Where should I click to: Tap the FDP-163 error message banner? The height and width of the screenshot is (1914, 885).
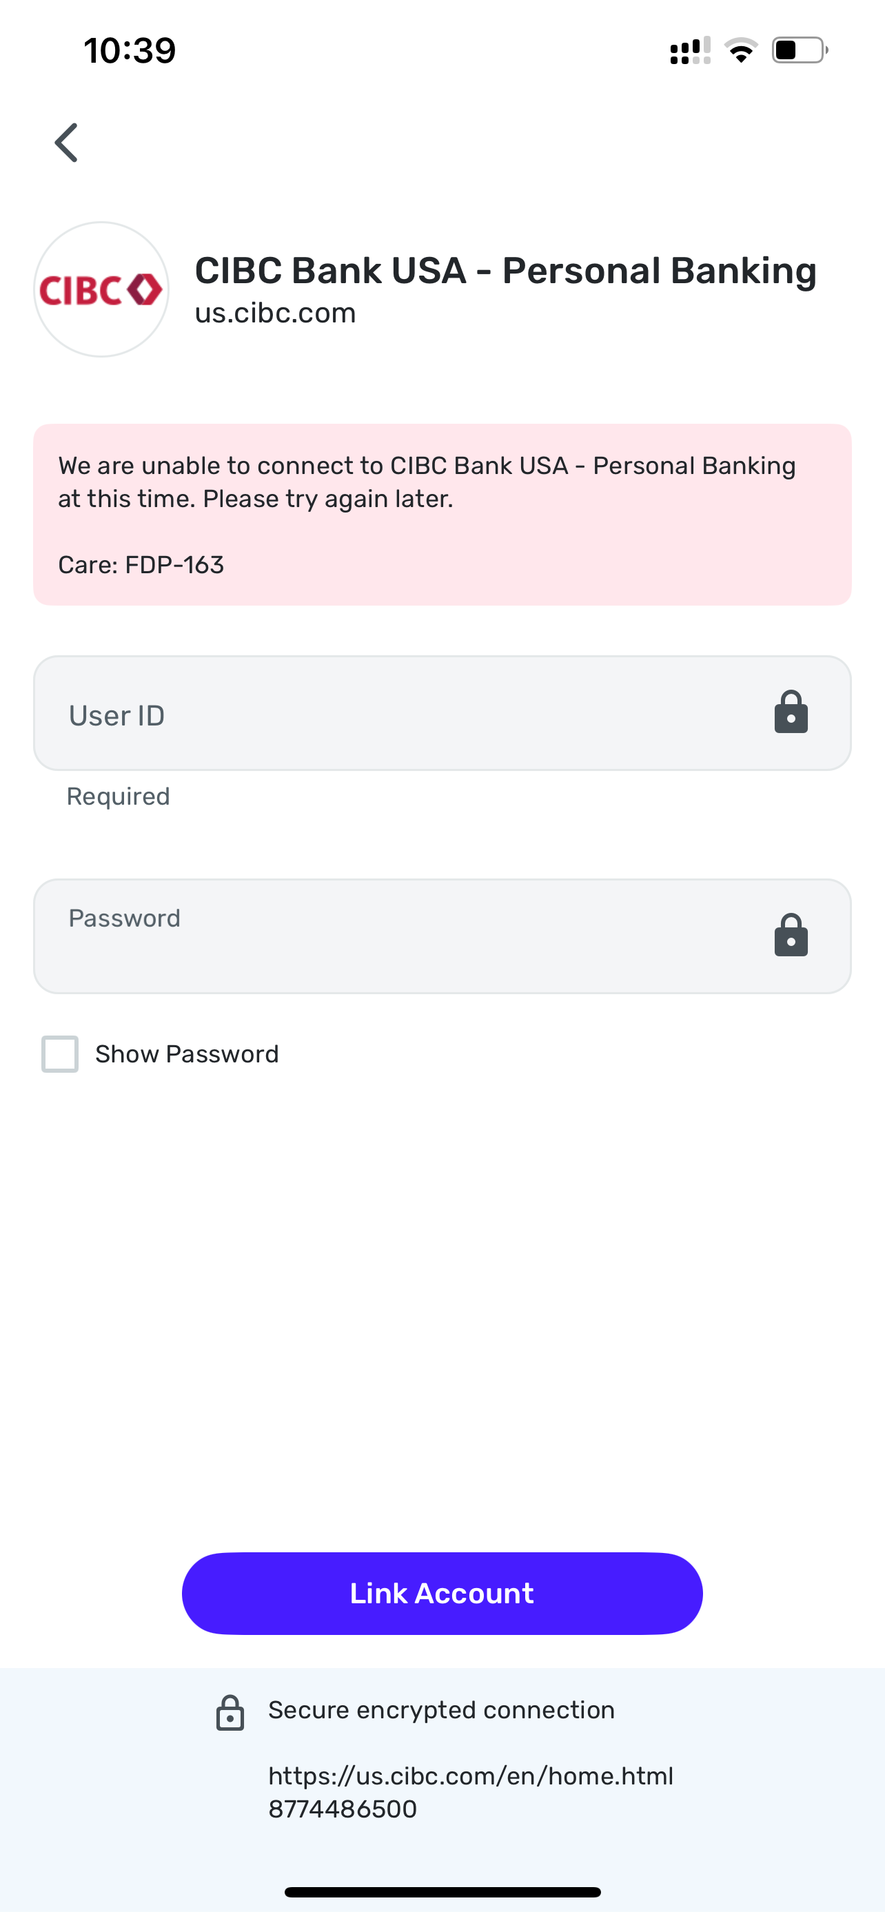point(442,515)
